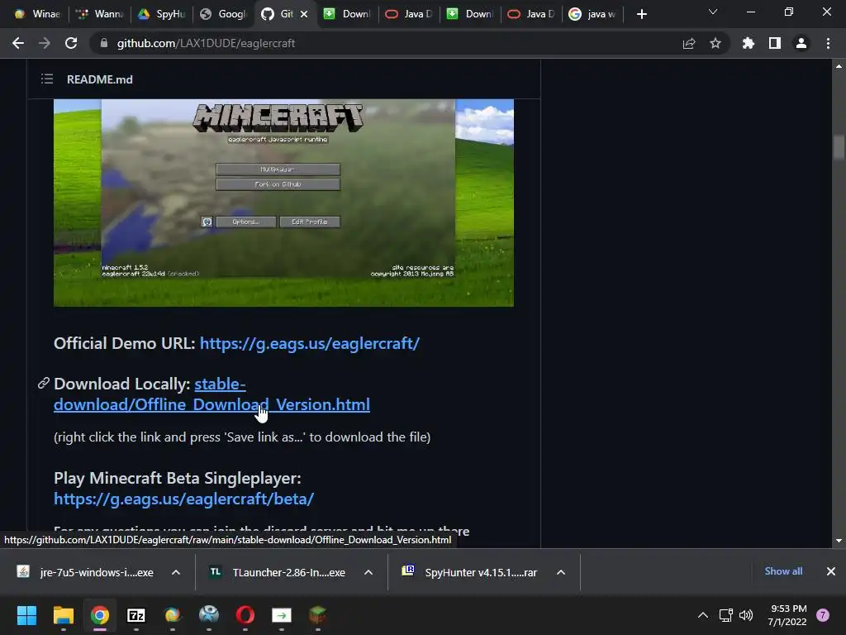
Task: Open the notification badge showing 7
Action: 823,615
